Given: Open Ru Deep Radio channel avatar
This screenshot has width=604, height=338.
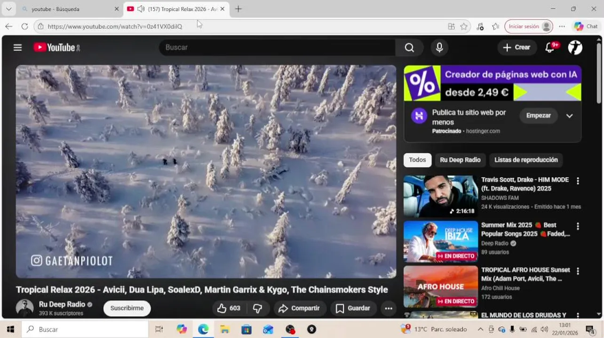Looking at the screenshot, I should click(24, 308).
